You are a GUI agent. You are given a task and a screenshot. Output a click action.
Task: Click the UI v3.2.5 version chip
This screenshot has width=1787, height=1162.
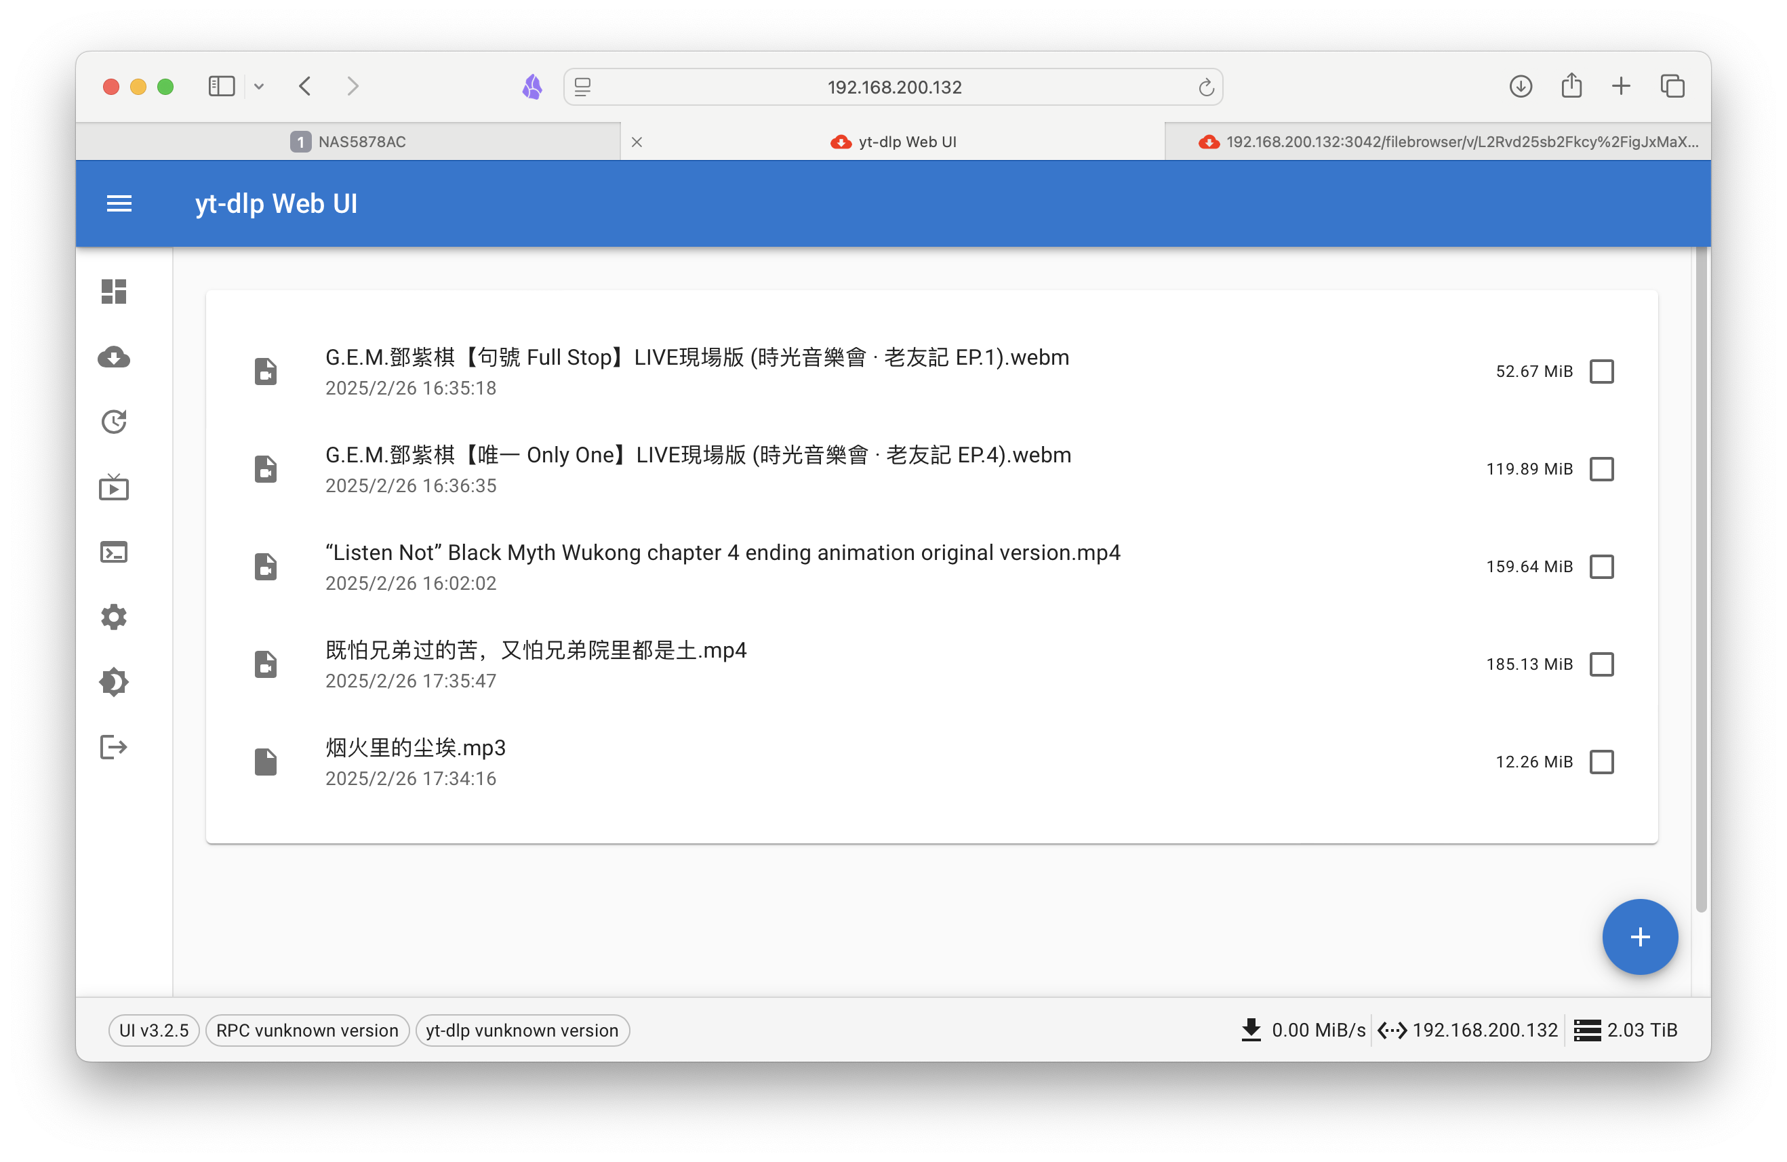(154, 1030)
